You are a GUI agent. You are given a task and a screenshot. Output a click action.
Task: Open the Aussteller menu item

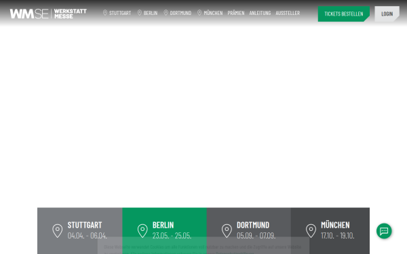click(288, 13)
